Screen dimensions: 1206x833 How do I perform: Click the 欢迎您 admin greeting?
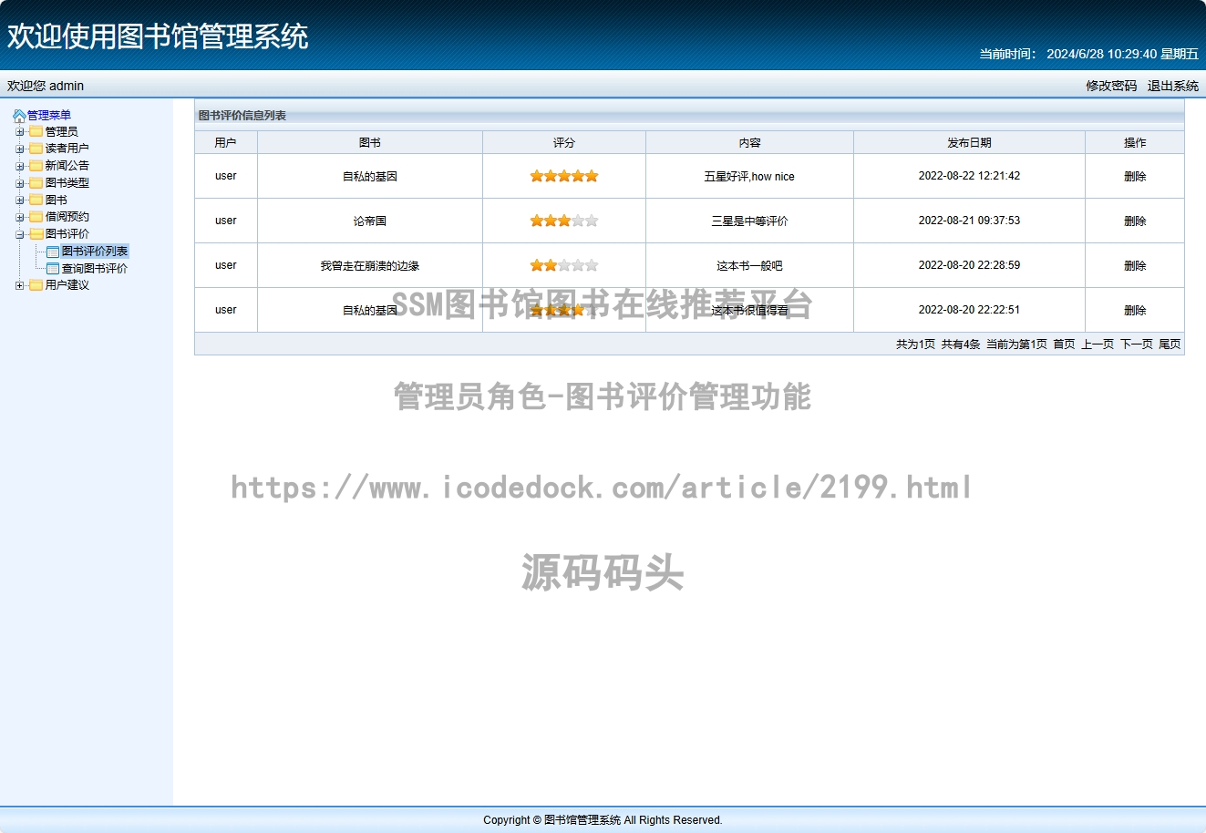pyautogui.click(x=46, y=86)
